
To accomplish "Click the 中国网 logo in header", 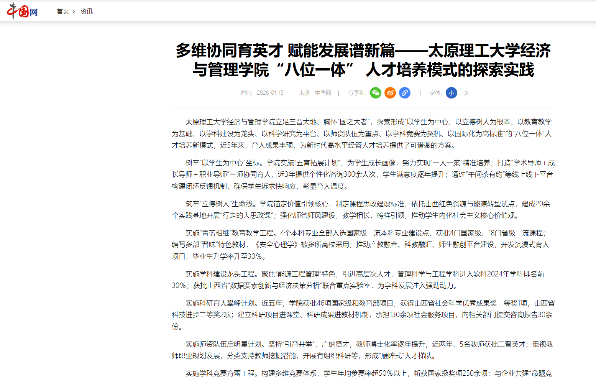I will point(22,11).
